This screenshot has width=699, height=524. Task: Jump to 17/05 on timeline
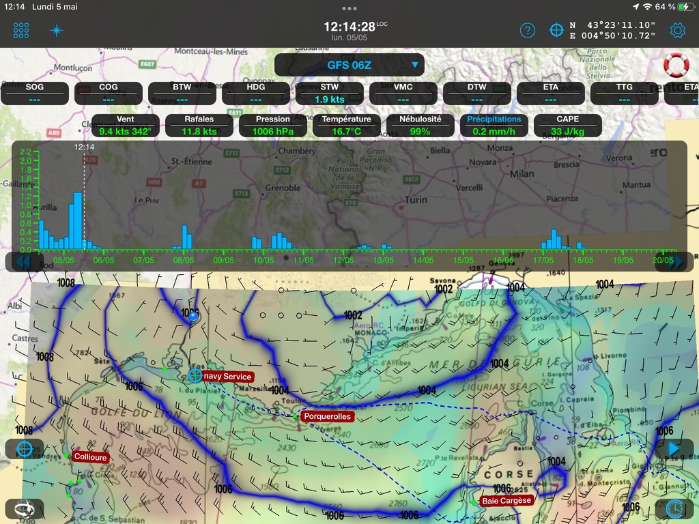click(x=543, y=260)
